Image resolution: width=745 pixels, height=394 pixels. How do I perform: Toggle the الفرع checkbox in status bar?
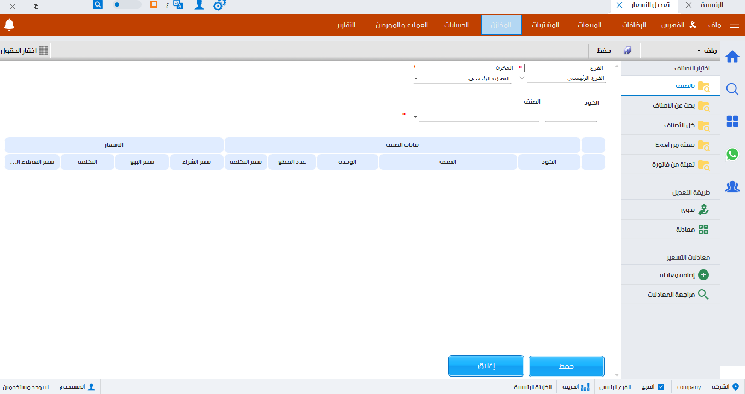pos(661,387)
